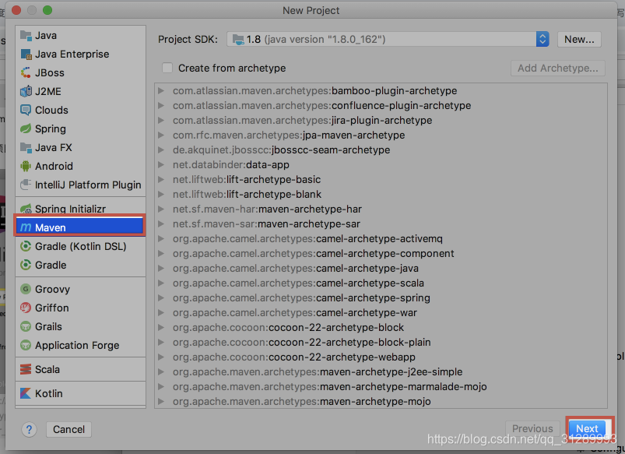
Task: Select the Spring leaf icon
Action: (26, 128)
